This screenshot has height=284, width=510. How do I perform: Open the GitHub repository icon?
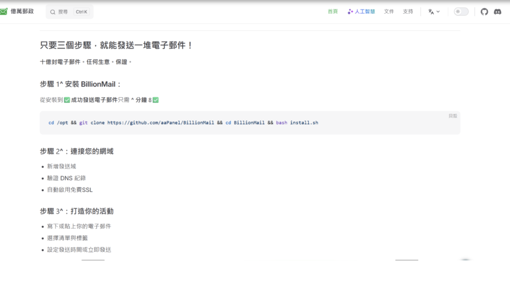click(484, 12)
